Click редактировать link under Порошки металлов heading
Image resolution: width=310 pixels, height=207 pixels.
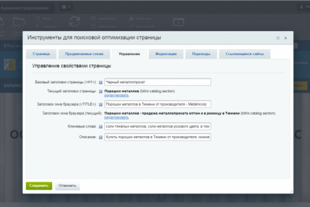click(x=116, y=95)
